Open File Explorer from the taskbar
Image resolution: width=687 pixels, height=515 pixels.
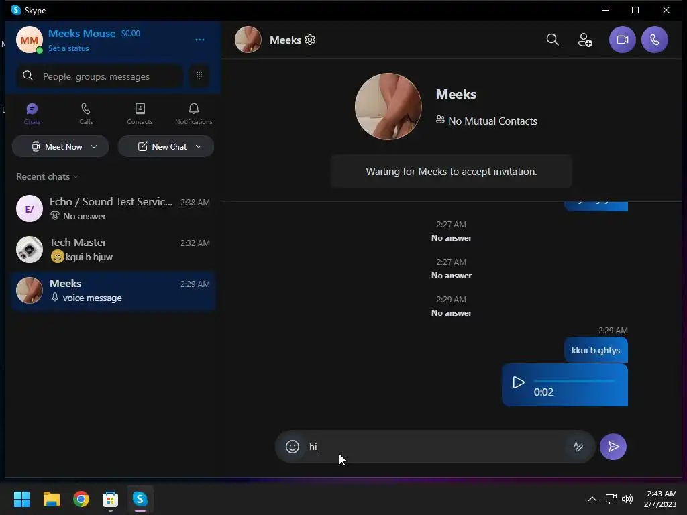tap(51, 499)
